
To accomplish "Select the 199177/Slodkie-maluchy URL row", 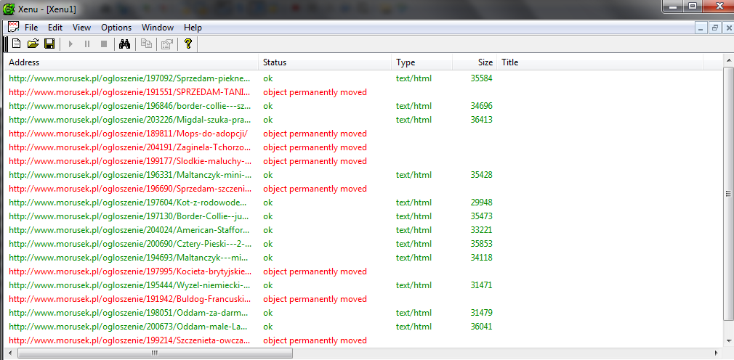I will pos(129,161).
